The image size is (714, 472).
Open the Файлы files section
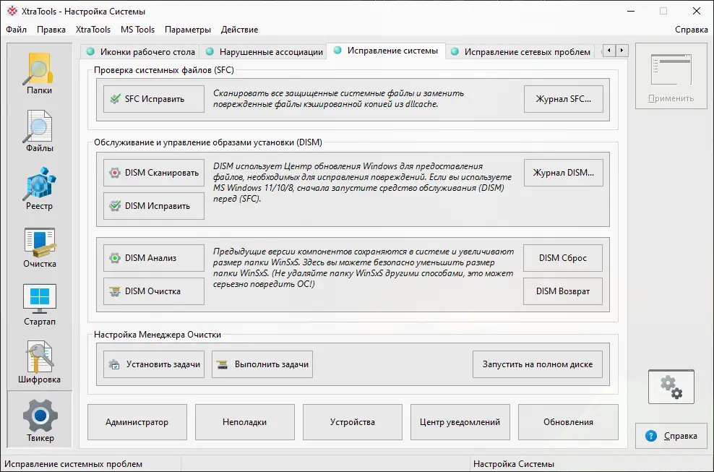39,132
